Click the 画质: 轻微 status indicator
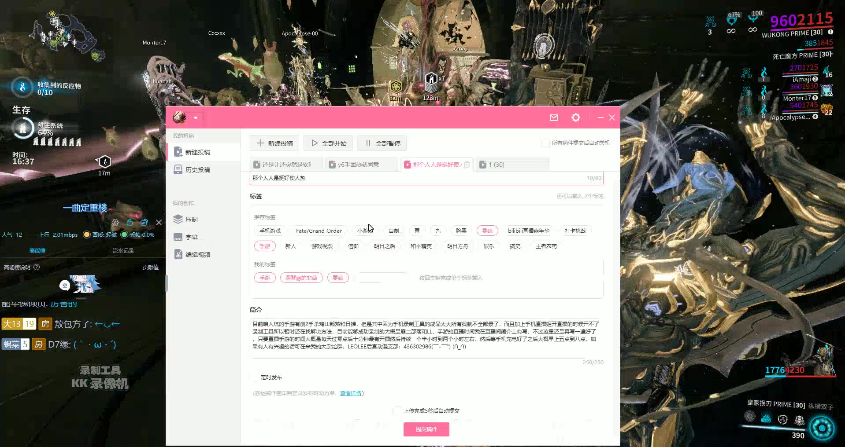Screen dimensions: 845x447 (100, 235)
